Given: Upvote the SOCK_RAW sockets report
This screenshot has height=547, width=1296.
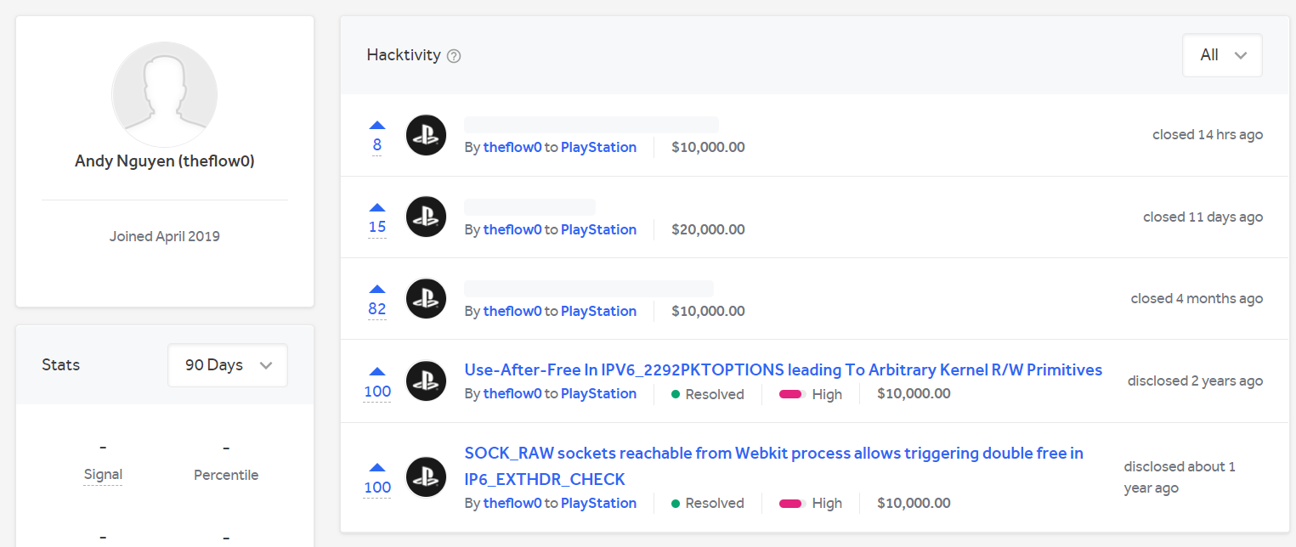Looking at the screenshot, I should [377, 467].
